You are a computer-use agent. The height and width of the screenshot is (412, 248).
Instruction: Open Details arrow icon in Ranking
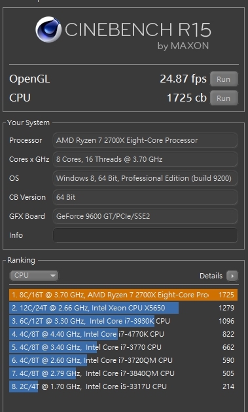pos(232,276)
